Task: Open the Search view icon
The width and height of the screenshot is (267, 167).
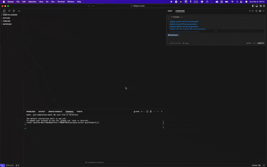Action: click(9, 11)
